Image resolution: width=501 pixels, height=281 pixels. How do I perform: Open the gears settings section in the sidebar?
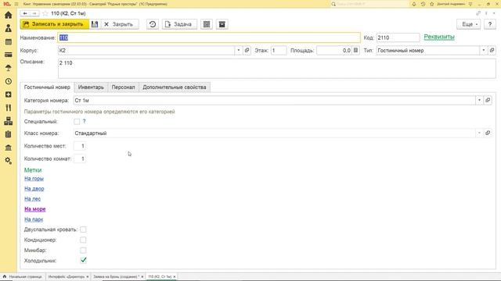point(9,161)
